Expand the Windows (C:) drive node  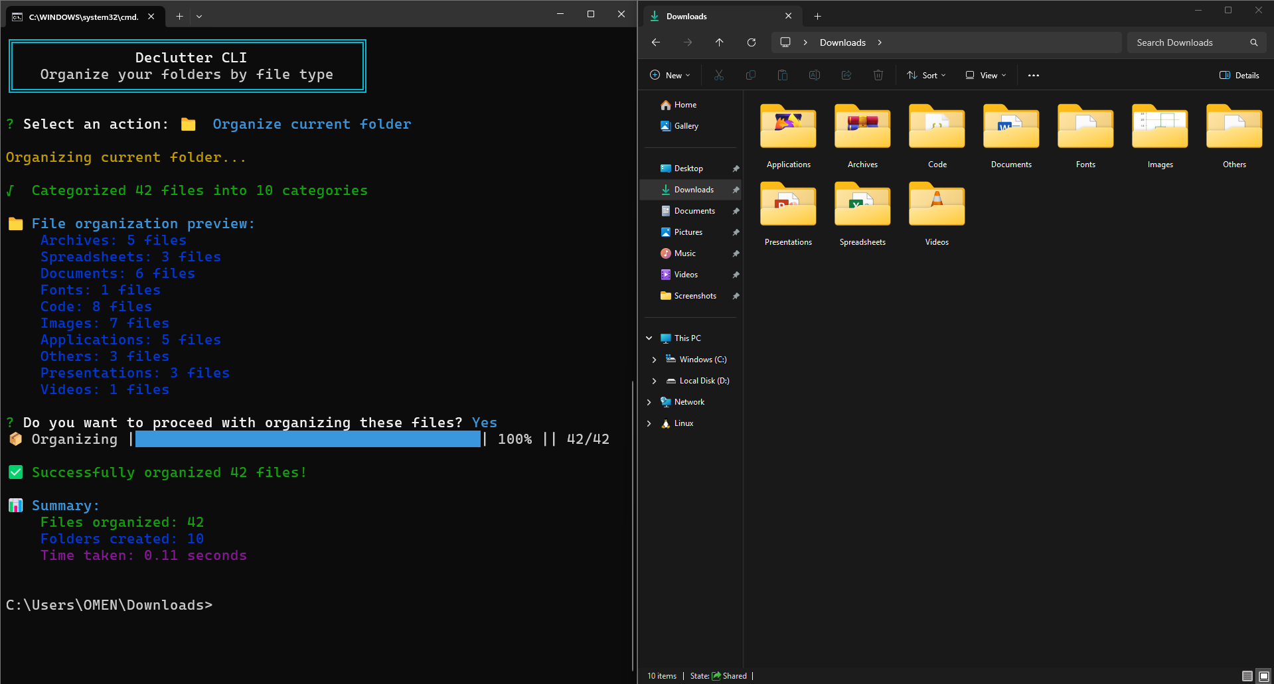point(654,360)
